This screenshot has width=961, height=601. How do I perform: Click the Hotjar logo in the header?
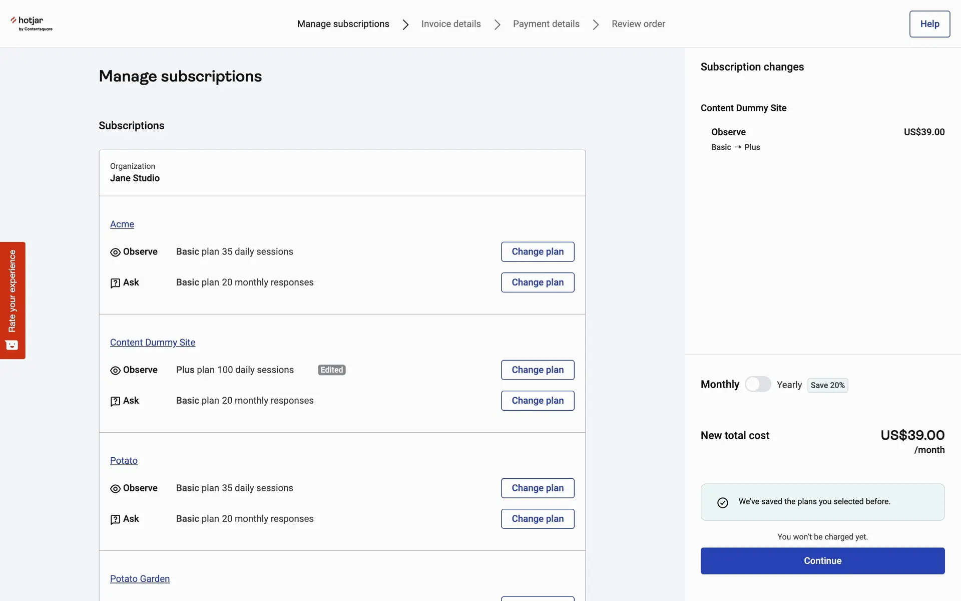coord(31,23)
